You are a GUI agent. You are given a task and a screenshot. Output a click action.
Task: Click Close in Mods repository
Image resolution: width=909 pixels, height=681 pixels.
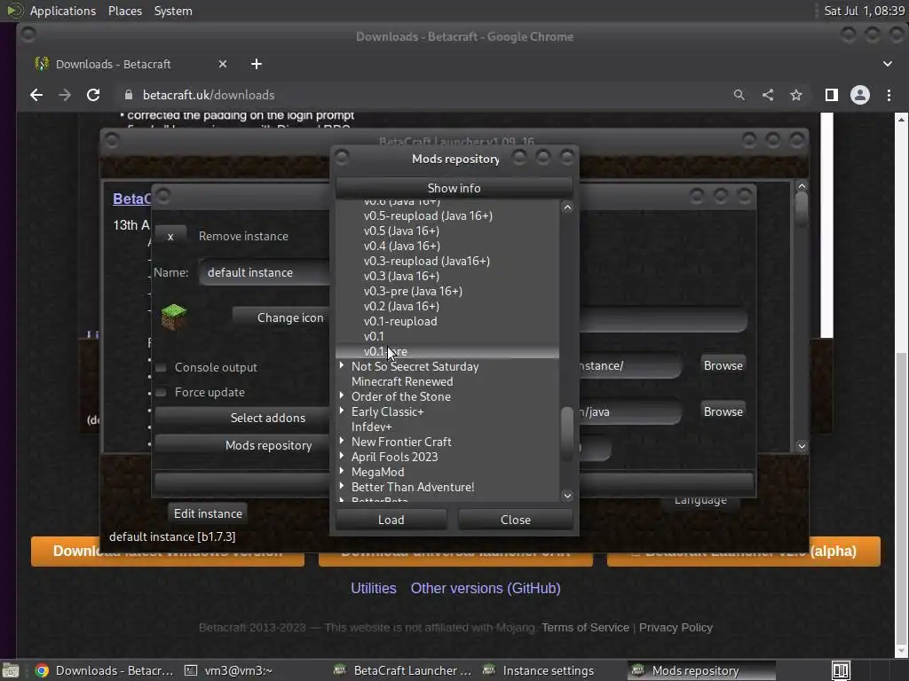[516, 520]
